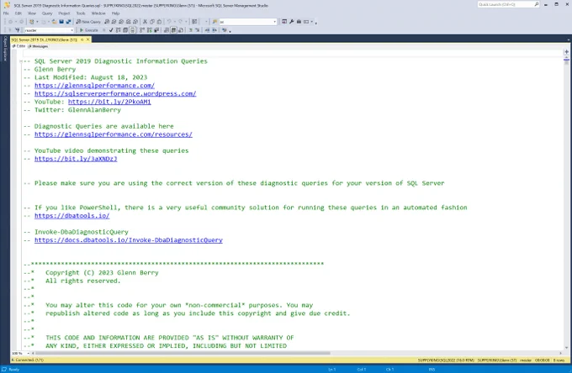The height and width of the screenshot is (373, 572).
Task: Open the Query menu
Action: click(x=47, y=13)
